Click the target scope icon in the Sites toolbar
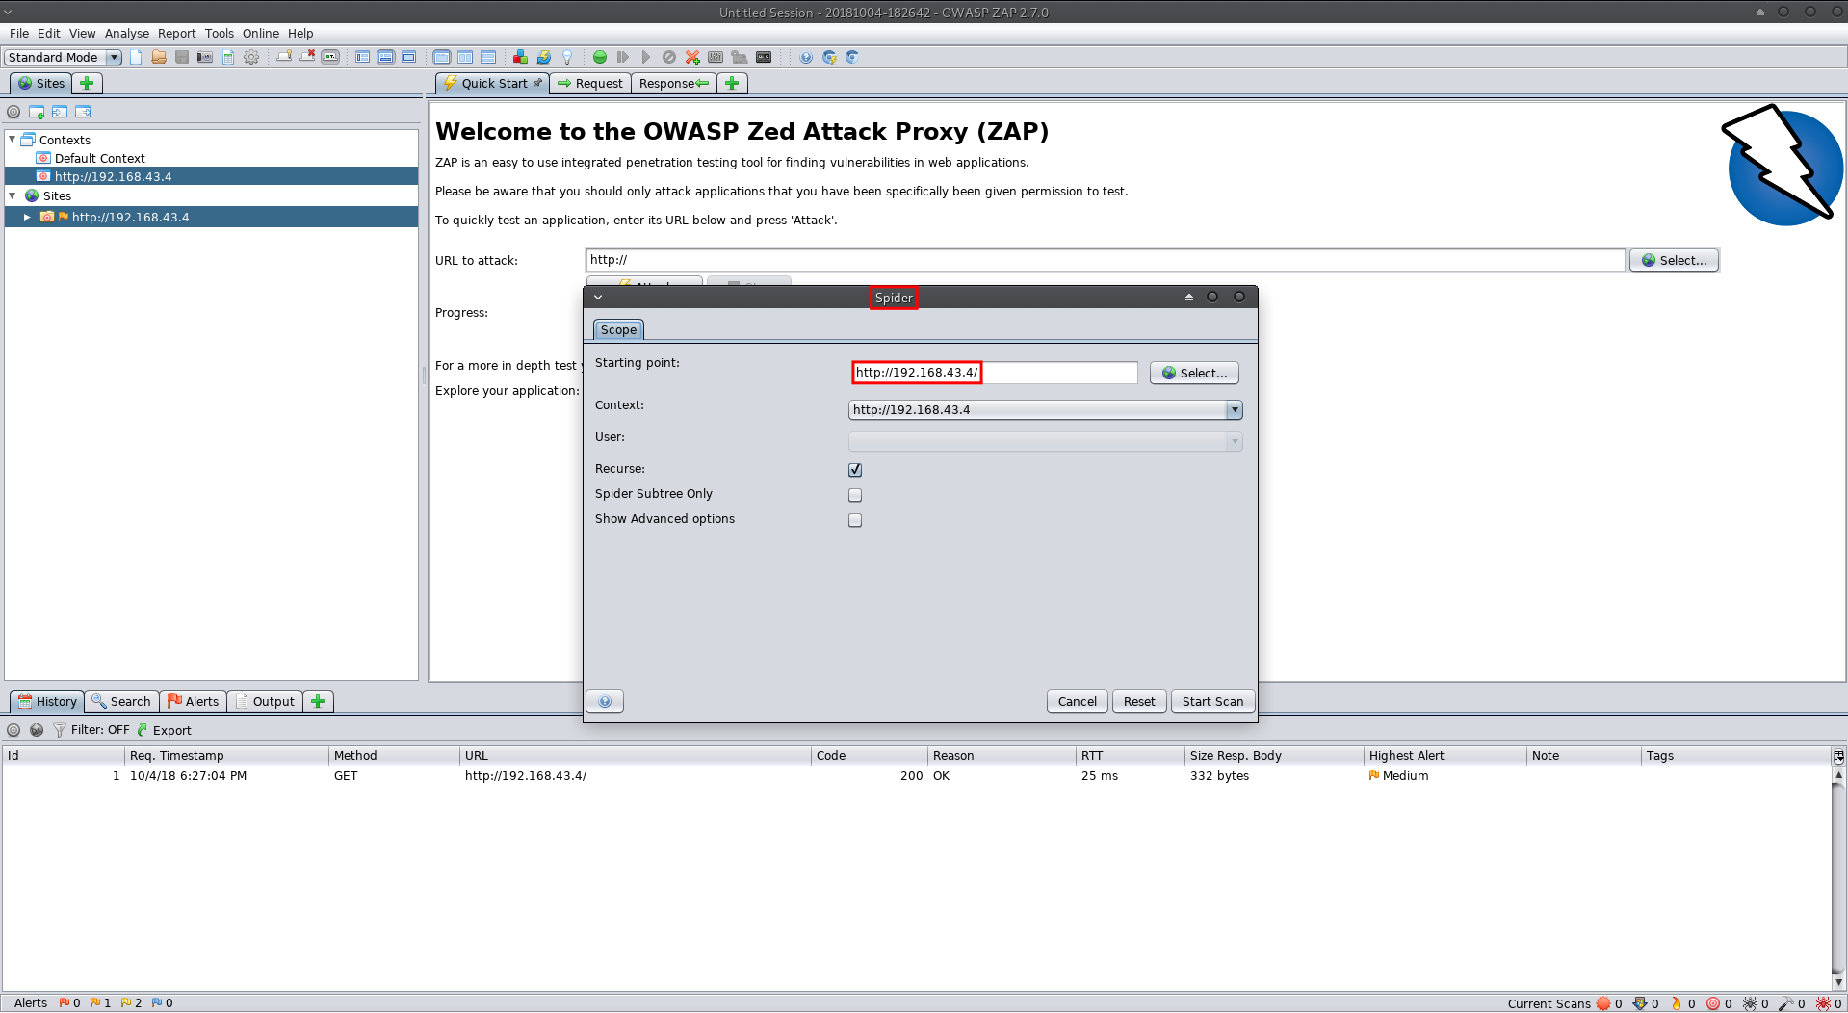Screen dimensions: 1848x1013 click(x=13, y=112)
